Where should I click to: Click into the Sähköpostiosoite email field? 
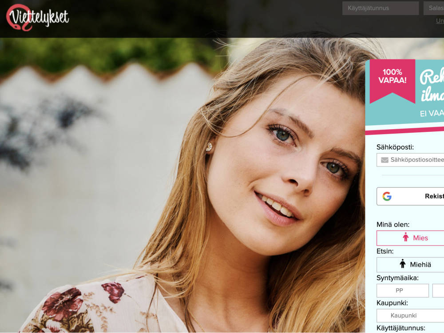pyautogui.click(x=410, y=160)
